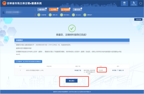Click 模板下载 link in row 1
The image size is (144, 94).
(78, 70)
